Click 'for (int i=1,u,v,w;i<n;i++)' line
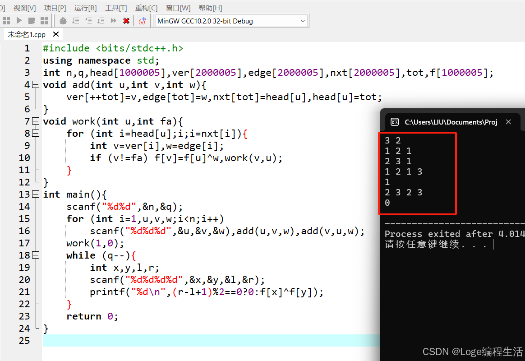Image resolution: width=525 pixels, height=361 pixels. (145, 219)
